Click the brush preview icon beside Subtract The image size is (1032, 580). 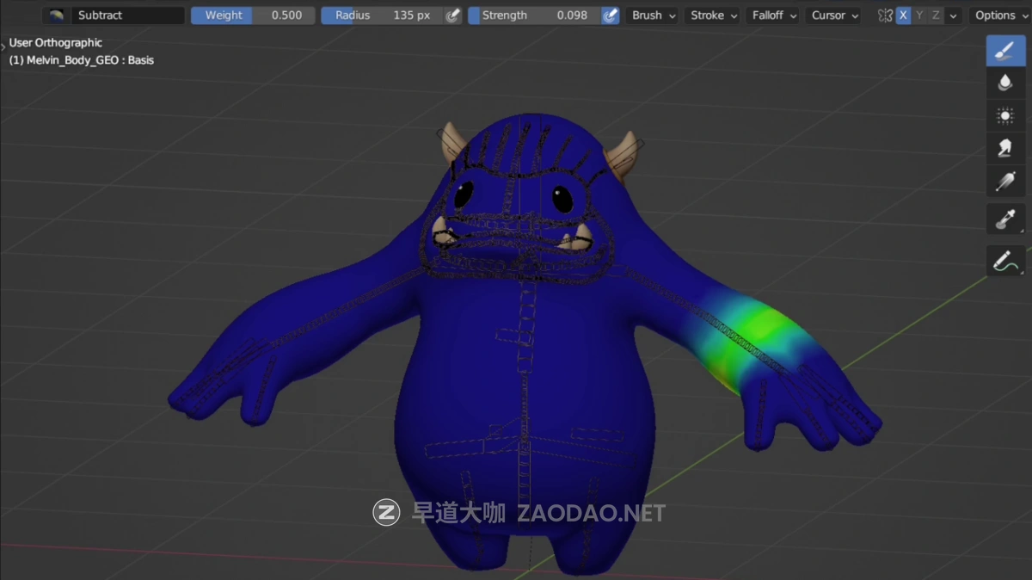[x=57, y=15]
